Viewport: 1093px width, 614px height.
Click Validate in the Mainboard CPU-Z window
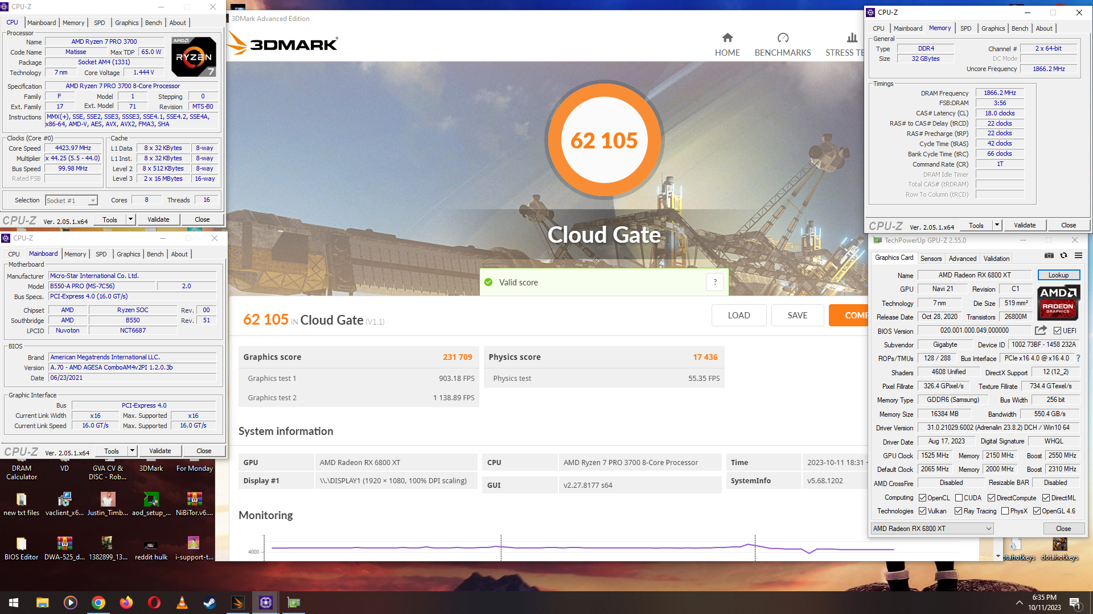160,451
